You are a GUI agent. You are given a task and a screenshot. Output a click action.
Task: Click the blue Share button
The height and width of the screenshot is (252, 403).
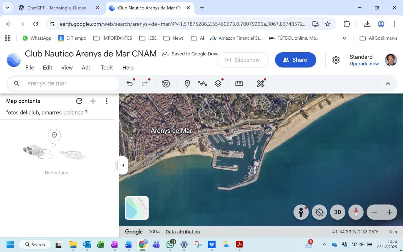[x=295, y=60]
